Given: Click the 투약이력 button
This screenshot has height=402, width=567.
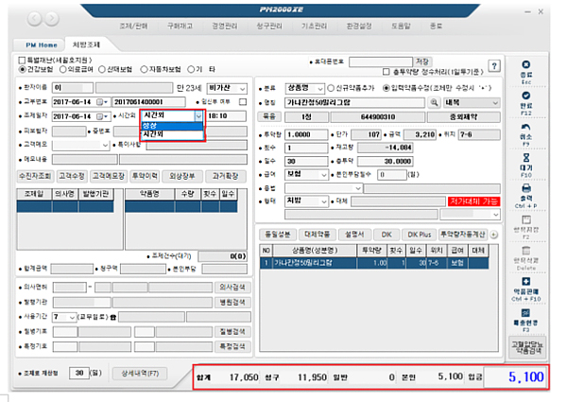Looking at the screenshot, I should (x=145, y=176).
